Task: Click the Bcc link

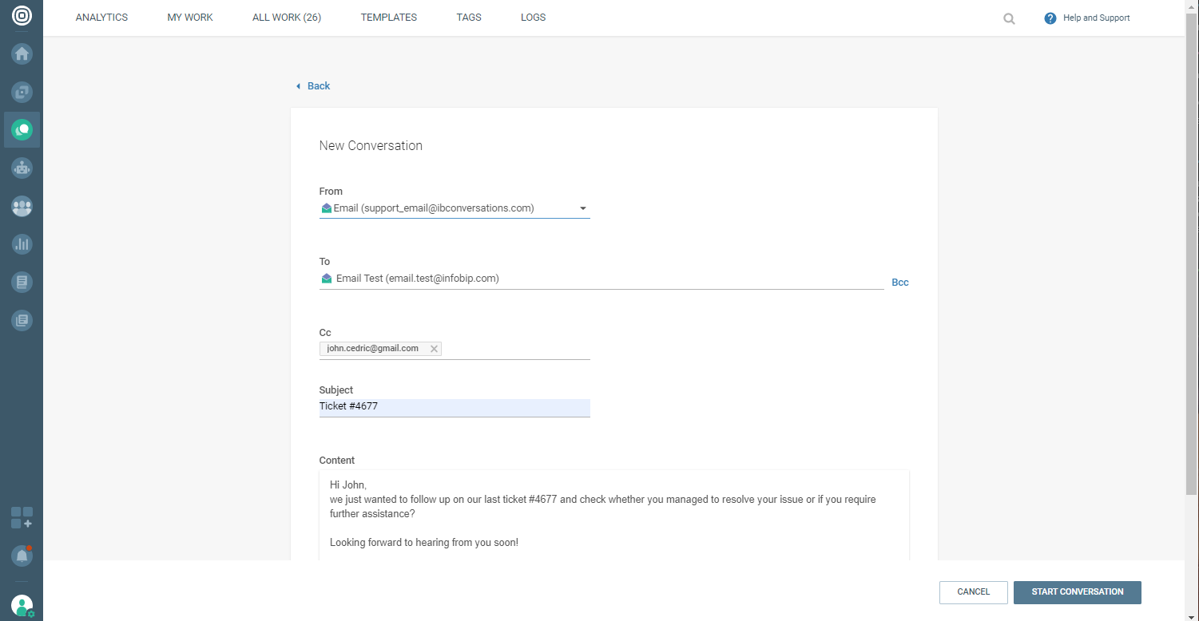Action: pyautogui.click(x=899, y=283)
